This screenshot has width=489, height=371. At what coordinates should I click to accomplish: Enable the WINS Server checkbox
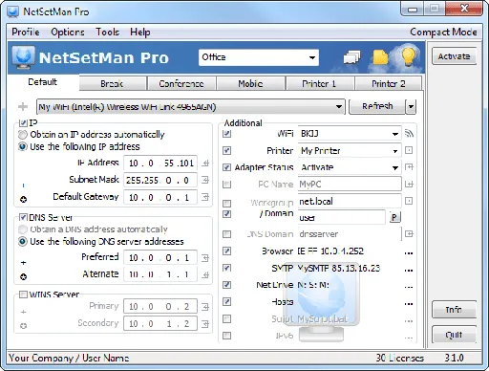pos(23,295)
